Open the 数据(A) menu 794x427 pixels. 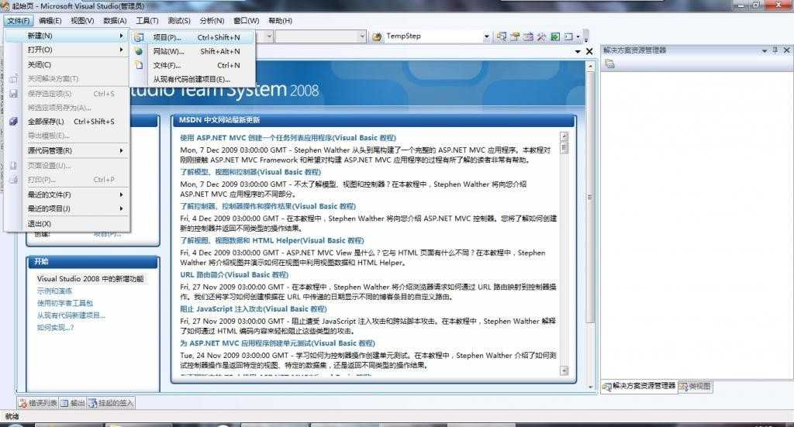click(x=115, y=21)
